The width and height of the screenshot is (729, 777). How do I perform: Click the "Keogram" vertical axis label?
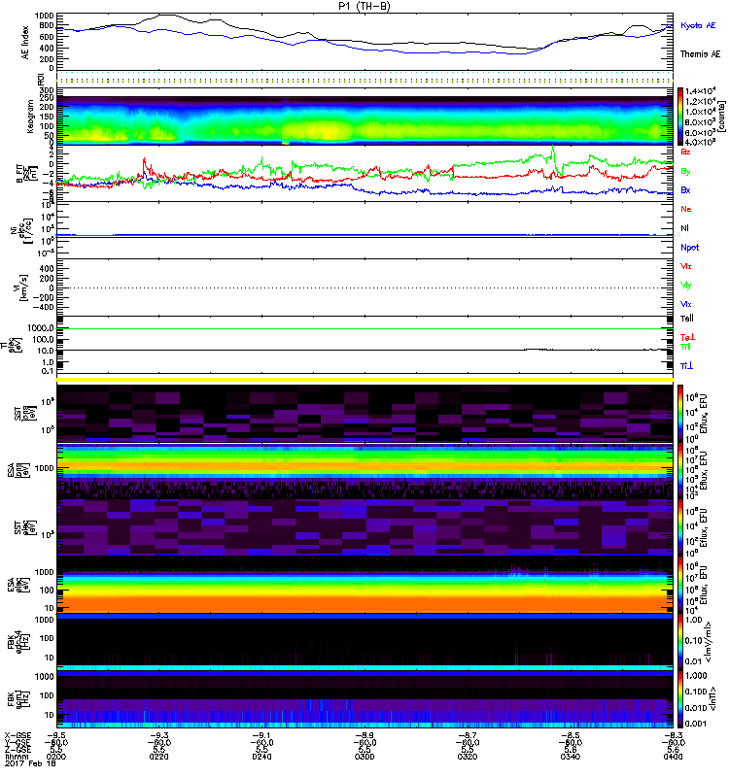pos(30,116)
